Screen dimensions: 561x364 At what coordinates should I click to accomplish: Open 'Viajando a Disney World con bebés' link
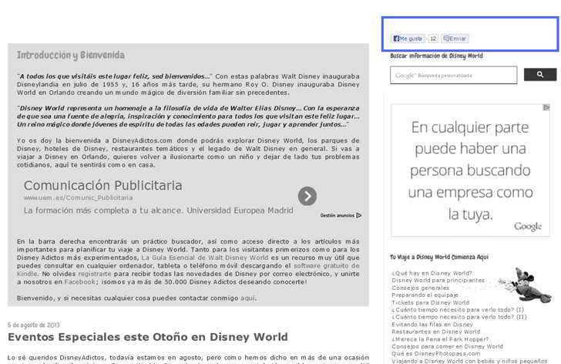point(469,361)
